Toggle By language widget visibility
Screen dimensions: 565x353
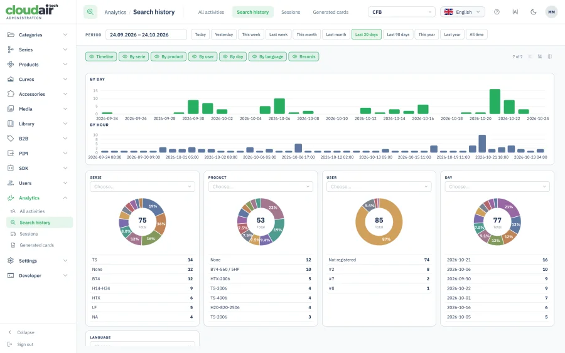[267, 56]
